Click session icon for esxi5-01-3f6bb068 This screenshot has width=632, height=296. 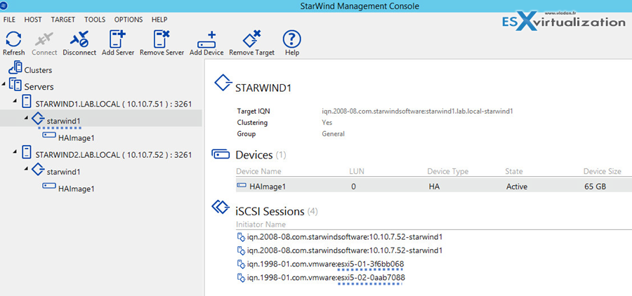click(x=241, y=264)
